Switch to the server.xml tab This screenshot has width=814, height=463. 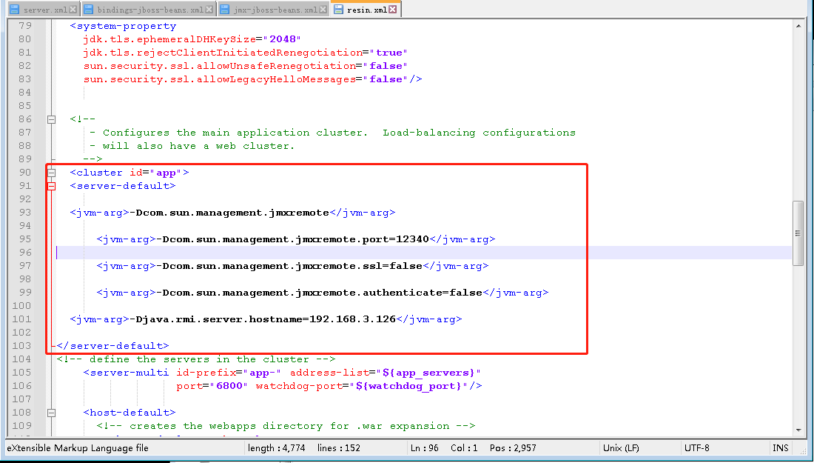click(x=43, y=10)
